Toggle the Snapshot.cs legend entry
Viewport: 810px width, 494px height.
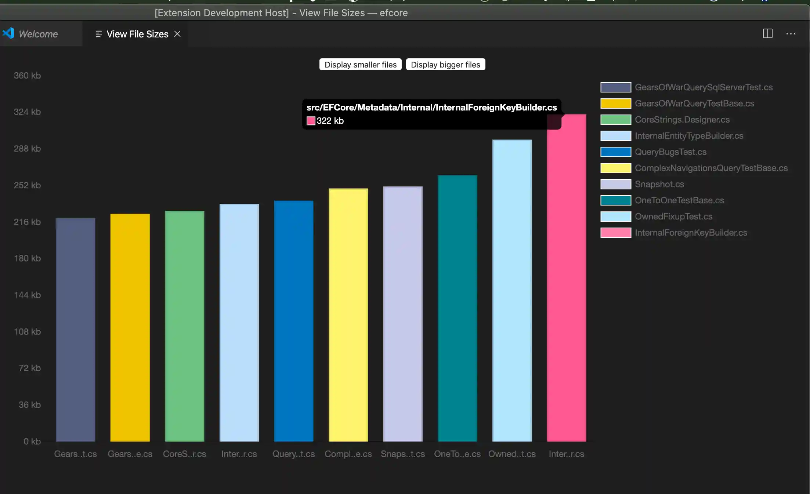click(659, 184)
